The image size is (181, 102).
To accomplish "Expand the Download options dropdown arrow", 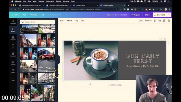I will pyautogui.click(x=169, y=15).
